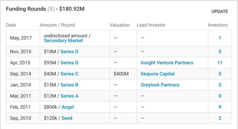The width and height of the screenshot is (238, 129).
Task: Click investor count 5 for Jan 2014
Action: tap(220, 85)
